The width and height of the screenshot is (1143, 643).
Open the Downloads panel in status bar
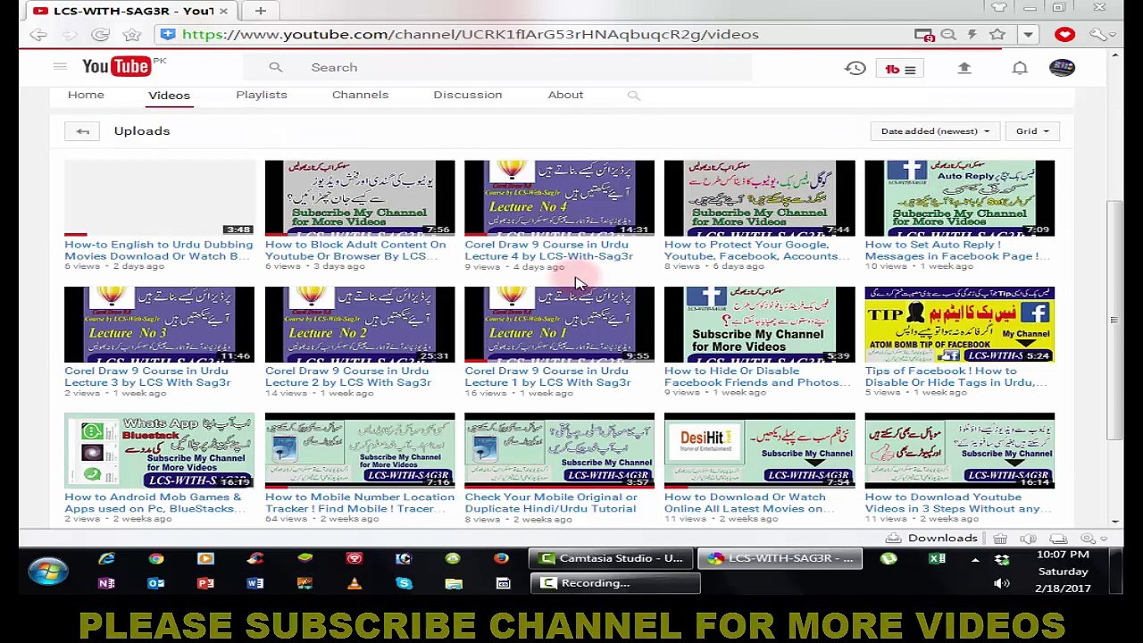[x=931, y=539]
